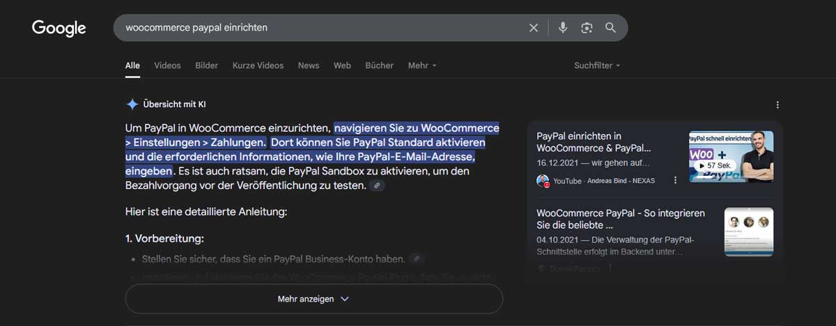This screenshot has height=326, width=836.
Task: Open the Kurze Videos tab
Action: pos(258,65)
